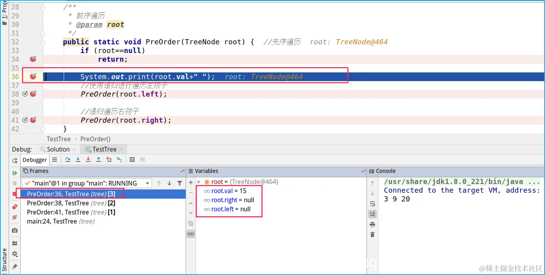Drop the current frame
The image size is (545, 275).
pos(109,159)
